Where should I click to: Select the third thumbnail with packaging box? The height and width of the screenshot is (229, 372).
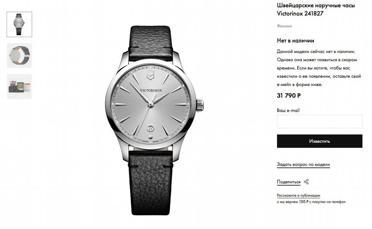pos(19,86)
